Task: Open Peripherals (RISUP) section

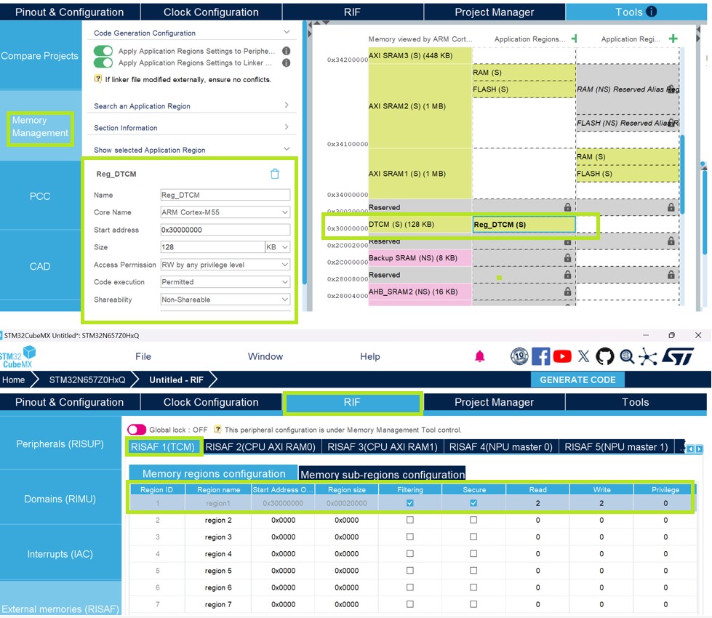Action: [x=60, y=444]
